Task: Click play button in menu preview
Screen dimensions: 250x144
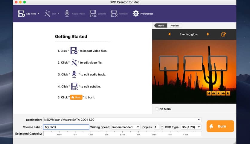Action: (218, 93)
